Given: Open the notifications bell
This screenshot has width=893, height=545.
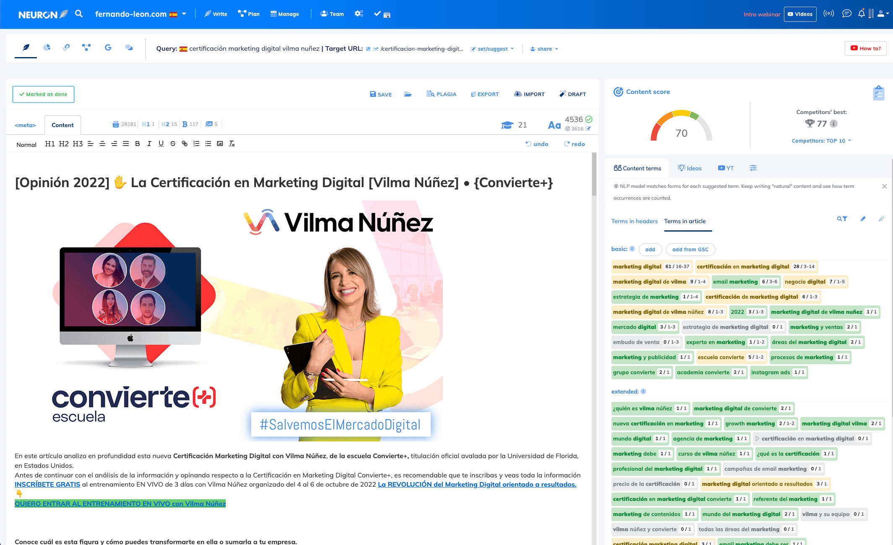Looking at the screenshot, I should coord(862,13).
